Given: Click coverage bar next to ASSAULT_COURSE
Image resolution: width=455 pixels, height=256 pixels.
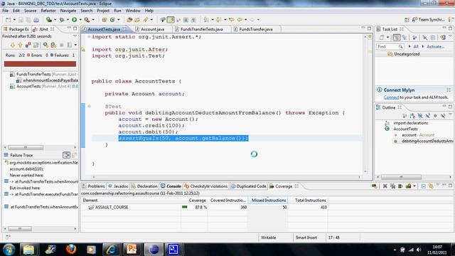Looking at the screenshot, I should point(185,207).
